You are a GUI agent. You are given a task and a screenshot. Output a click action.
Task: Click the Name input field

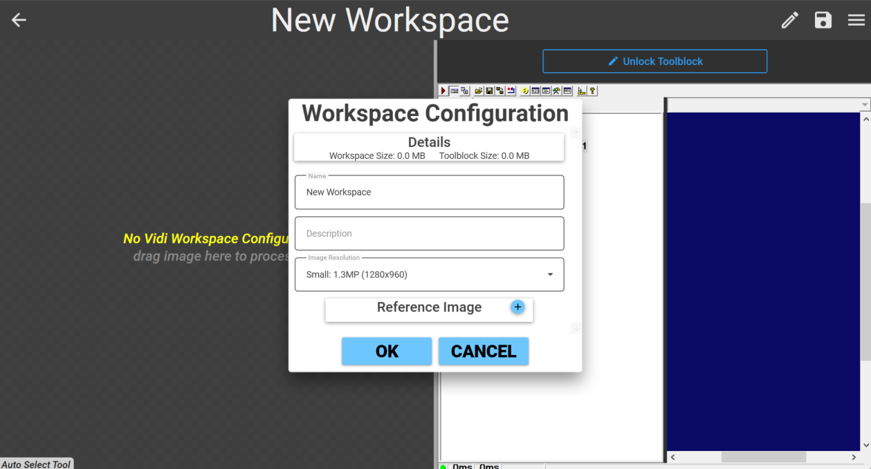(x=429, y=193)
